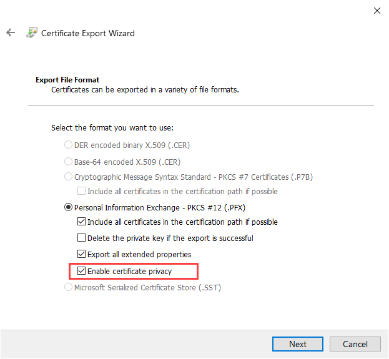389x359 pixels.
Task: Click the Cancel button
Action: coord(355,344)
